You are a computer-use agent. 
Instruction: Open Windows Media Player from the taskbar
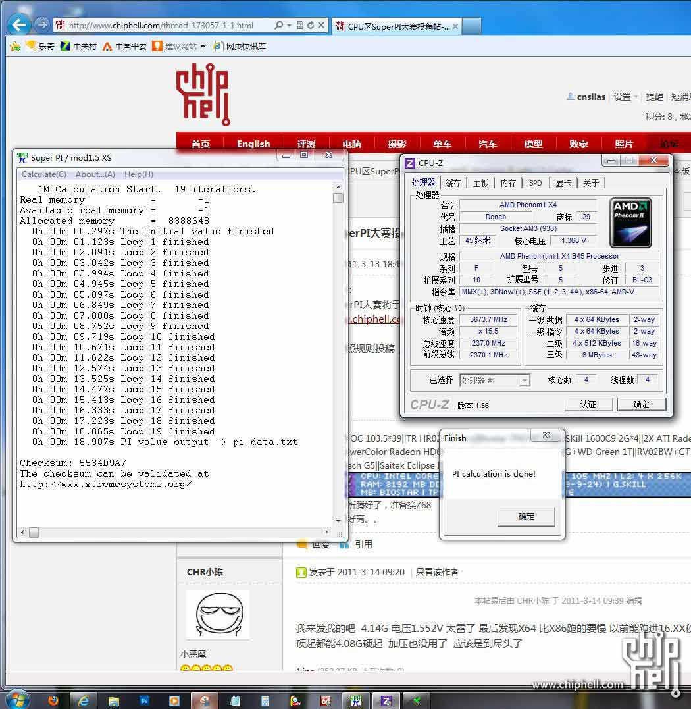pyautogui.click(x=174, y=700)
